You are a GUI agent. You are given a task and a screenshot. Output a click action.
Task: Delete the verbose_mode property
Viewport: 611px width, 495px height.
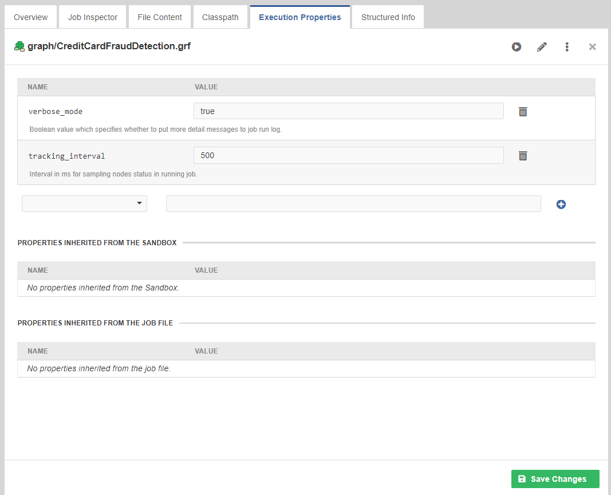coord(523,112)
